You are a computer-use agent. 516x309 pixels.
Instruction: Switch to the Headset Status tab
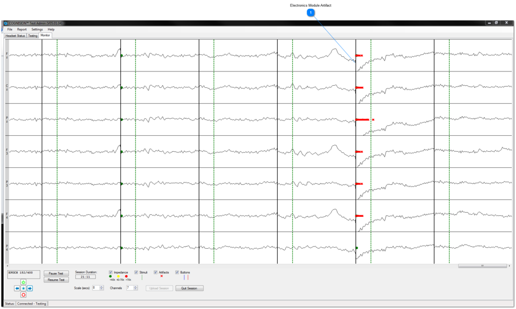click(x=16, y=36)
